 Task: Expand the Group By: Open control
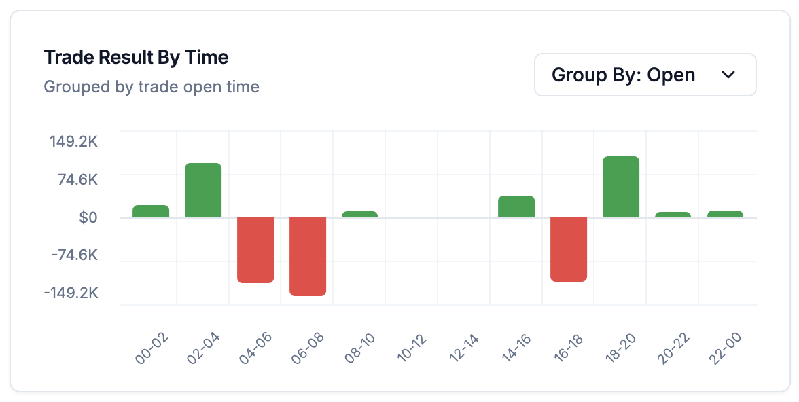(x=644, y=75)
